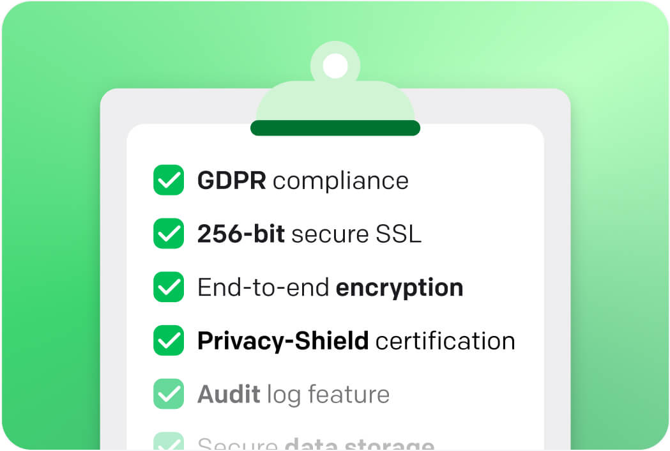Toggle the faded Audit log feature checkbox
Viewport: 670px width, 451px height.
[x=169, y=394]
